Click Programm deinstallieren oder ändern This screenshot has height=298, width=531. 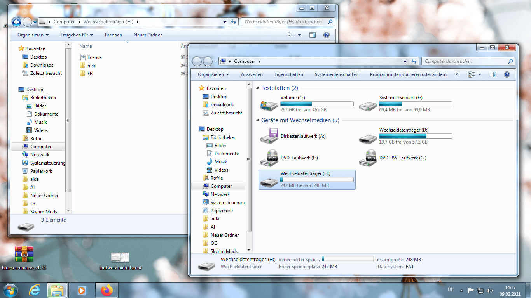point(408,74)
